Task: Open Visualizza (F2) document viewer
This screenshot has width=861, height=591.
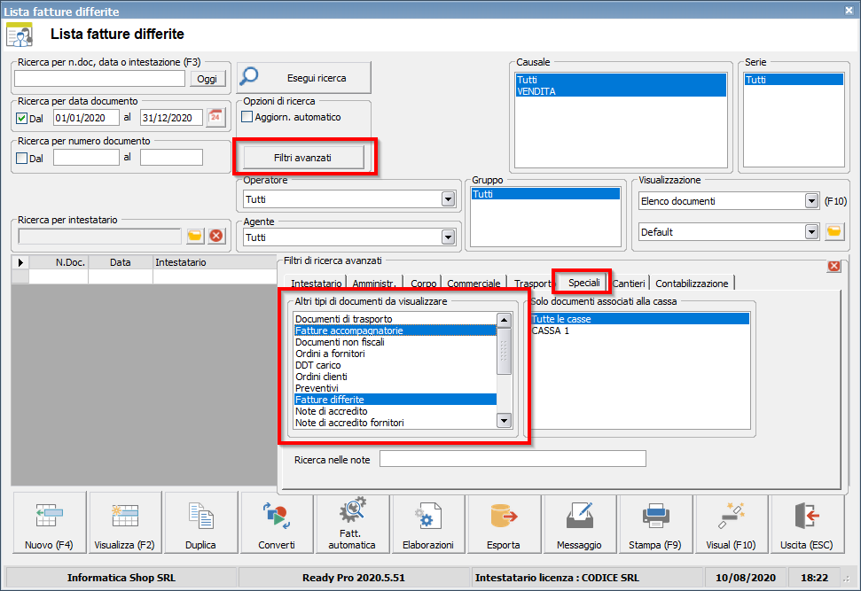Action: [125, 523]
